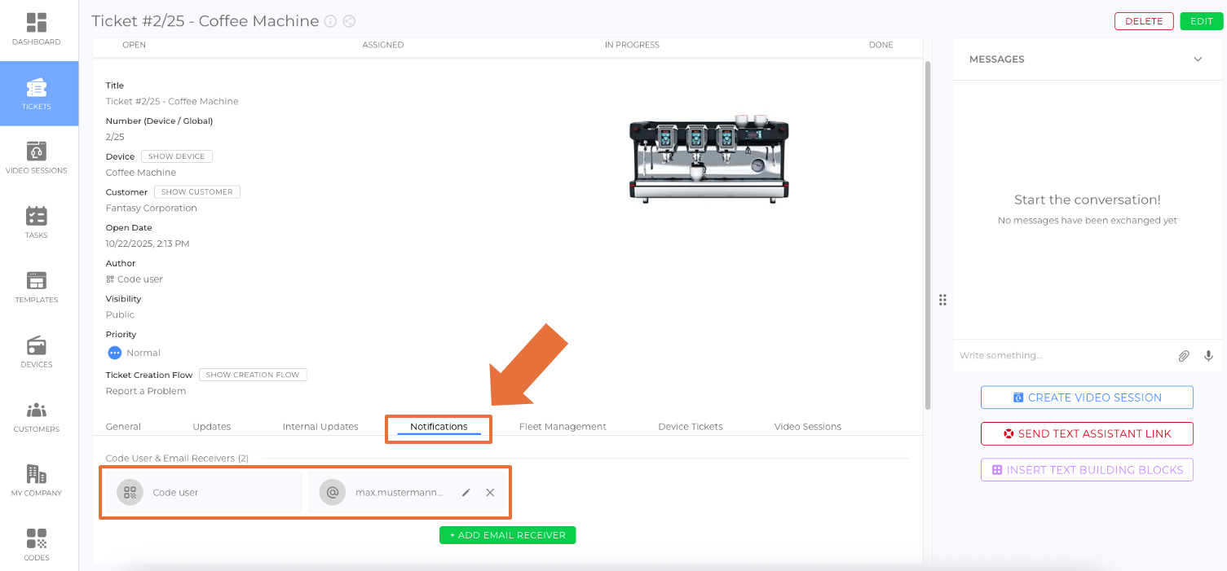This screenshot has width=1227, height=571.
Task: Switch to the Fleet Management tab
Action: pos(563,427)
